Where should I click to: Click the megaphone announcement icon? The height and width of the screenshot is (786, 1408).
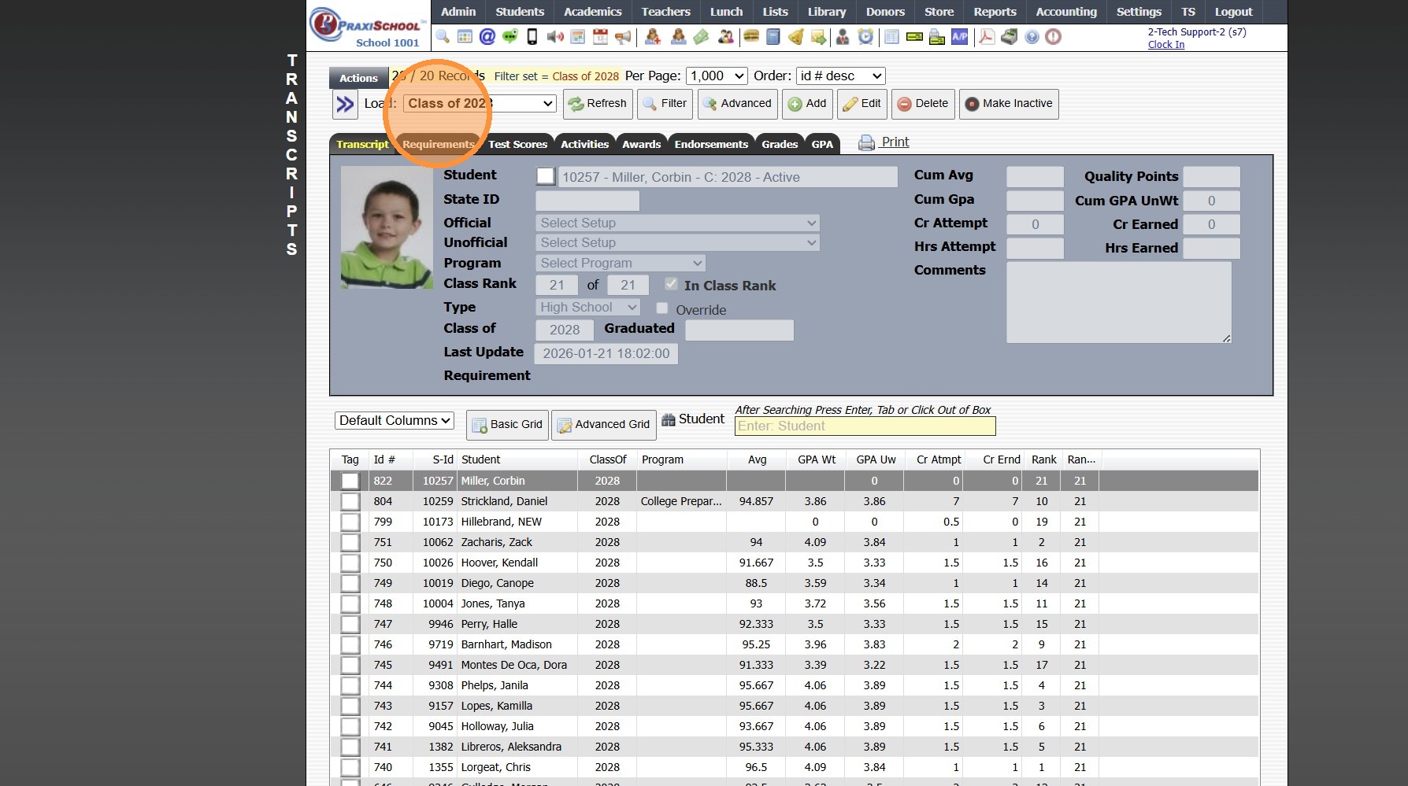pyautogui.click(x=623, y=37)
